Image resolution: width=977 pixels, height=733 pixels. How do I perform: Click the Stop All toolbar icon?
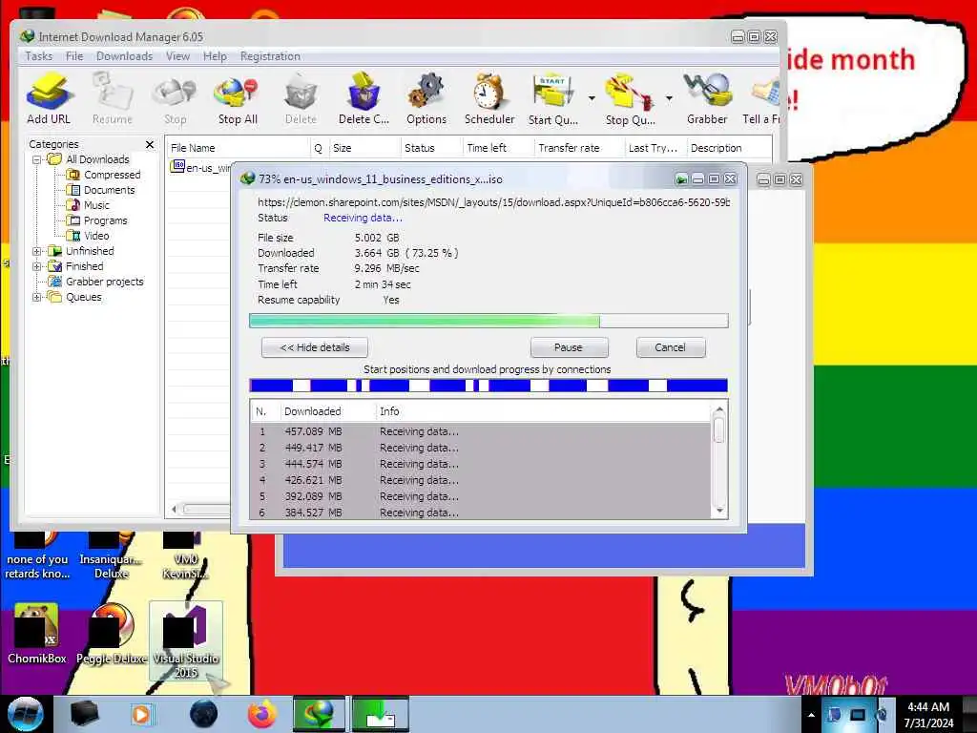coord(238,98)
